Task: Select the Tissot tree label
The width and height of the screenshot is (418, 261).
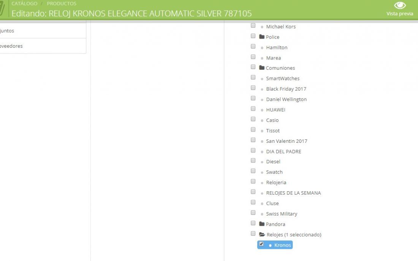Action: 273,130
